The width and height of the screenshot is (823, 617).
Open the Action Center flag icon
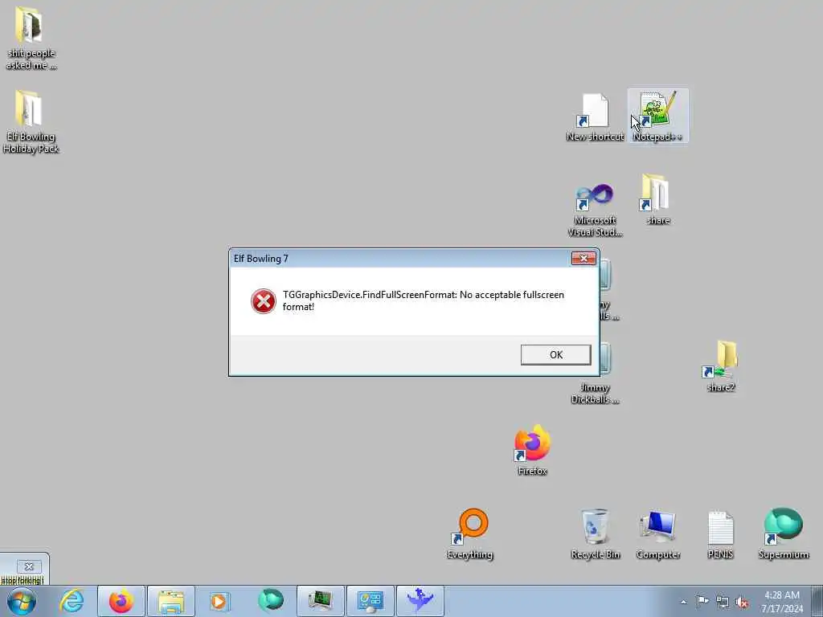click(702, 602)
